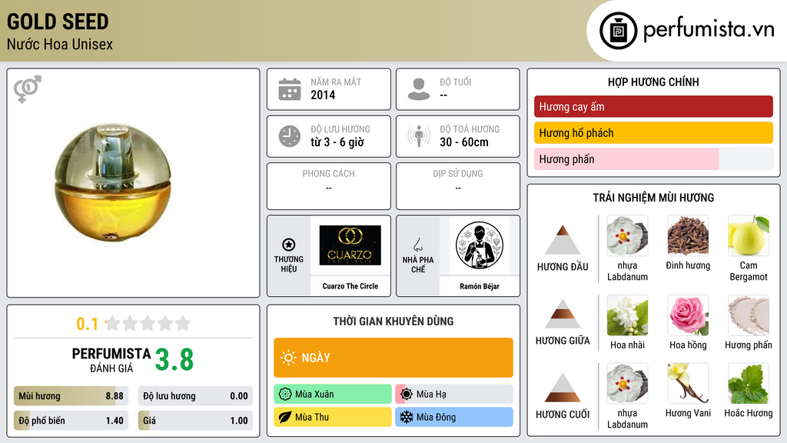
Task: Click the Hương phấn pink bar
Action: pyautogui.click(x=653, y=158)
